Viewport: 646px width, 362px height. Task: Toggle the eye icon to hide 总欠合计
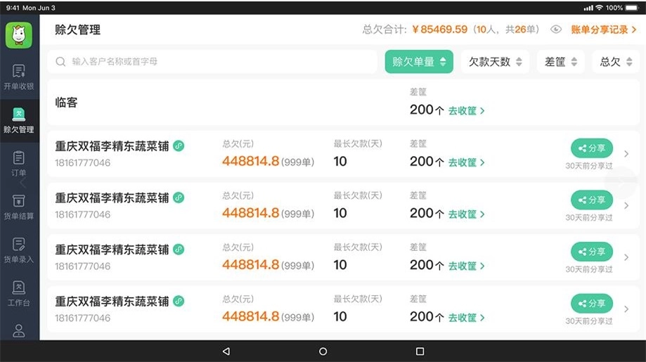556,30
